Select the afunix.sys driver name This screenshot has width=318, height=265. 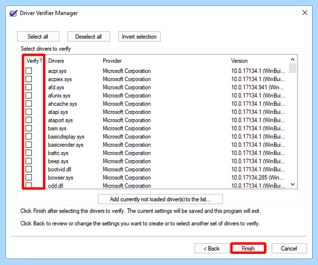click(x=59, y=96)
